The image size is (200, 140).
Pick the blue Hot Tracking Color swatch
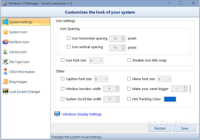click(170, 99)
